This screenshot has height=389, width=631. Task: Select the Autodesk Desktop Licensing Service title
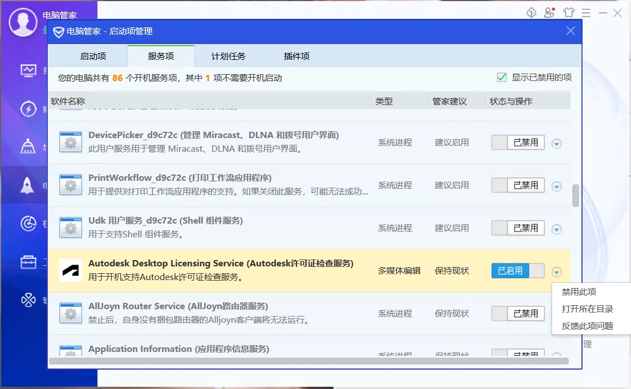point(221,264)
